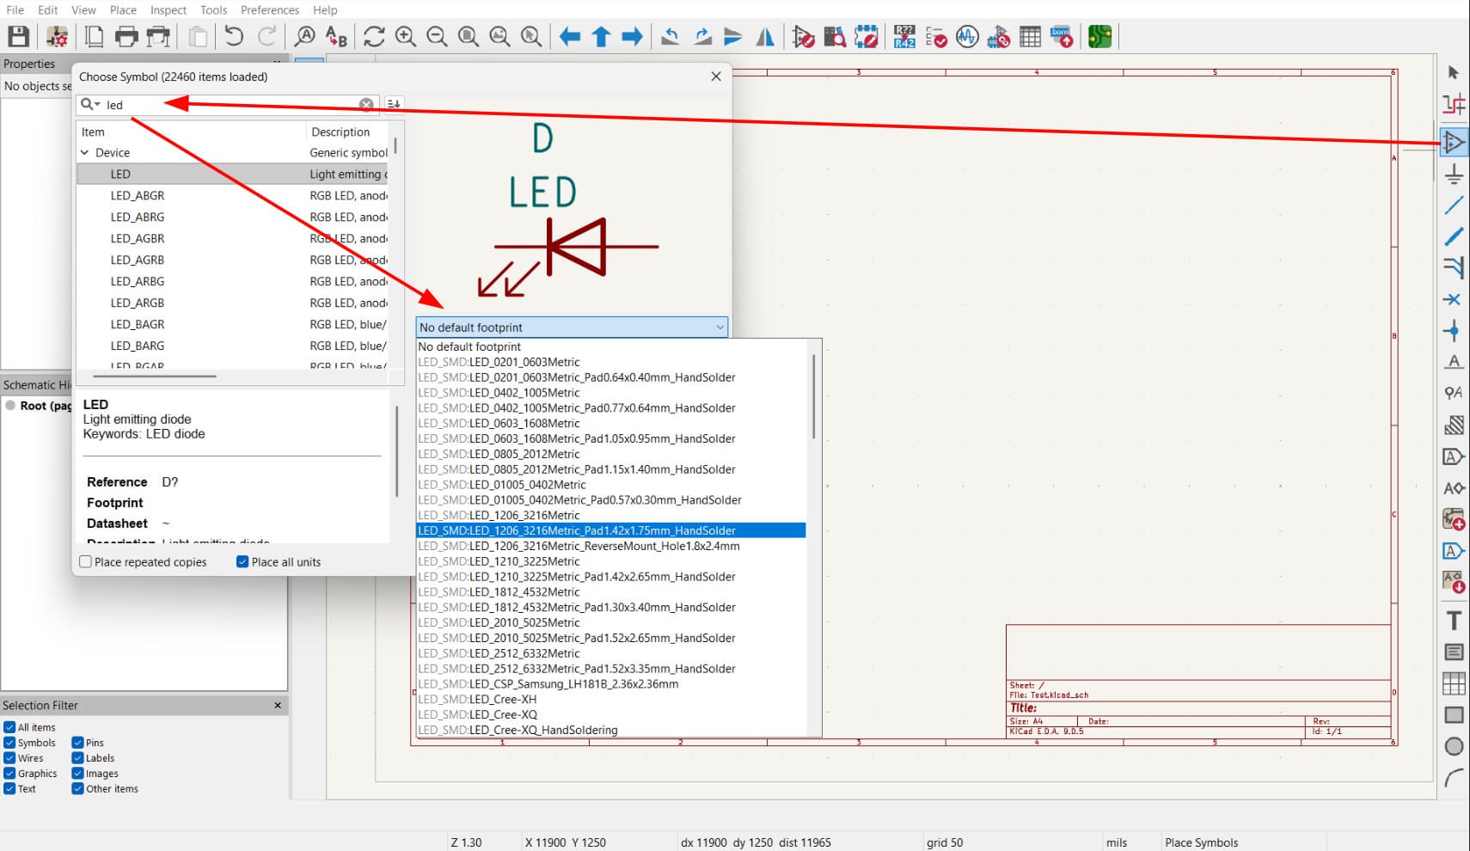Click the sort button beside the search box

(x=393, y=103)
